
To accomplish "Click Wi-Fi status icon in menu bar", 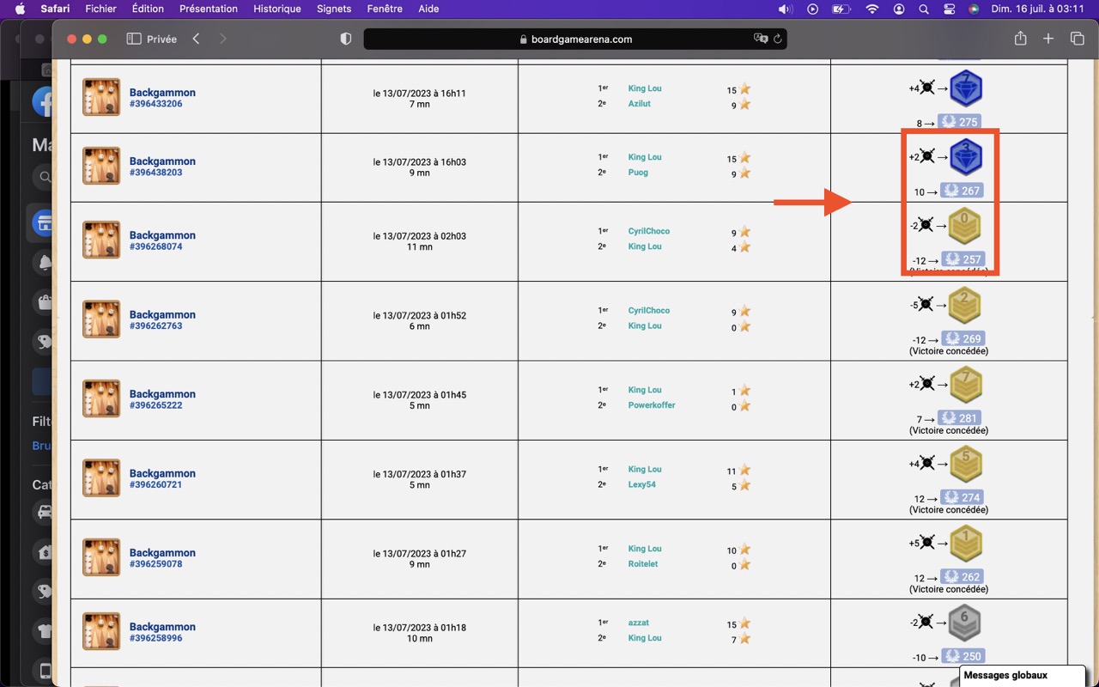I will tap(872, 9).
